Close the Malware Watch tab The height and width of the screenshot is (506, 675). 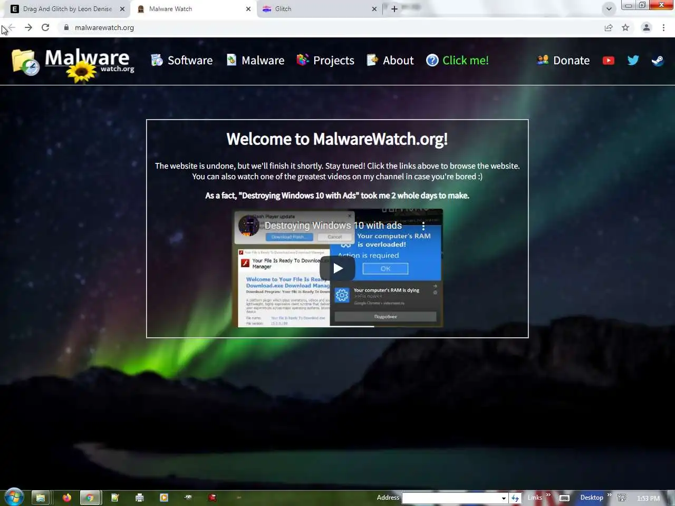(248, 9)
